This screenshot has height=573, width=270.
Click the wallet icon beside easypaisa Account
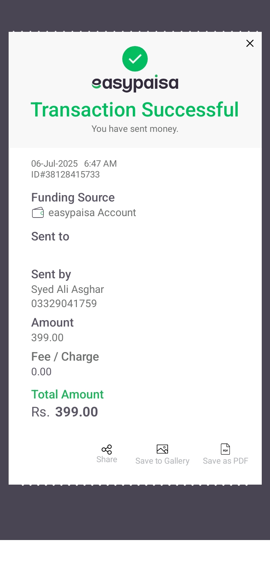click(38, 213)
